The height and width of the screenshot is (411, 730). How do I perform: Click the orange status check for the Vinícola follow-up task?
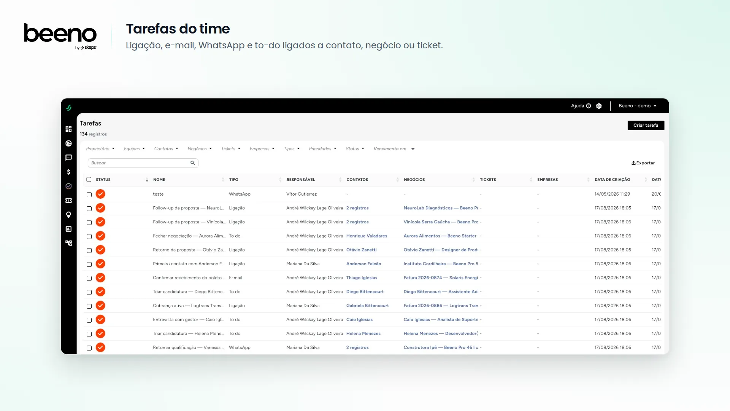coord(100,222)
